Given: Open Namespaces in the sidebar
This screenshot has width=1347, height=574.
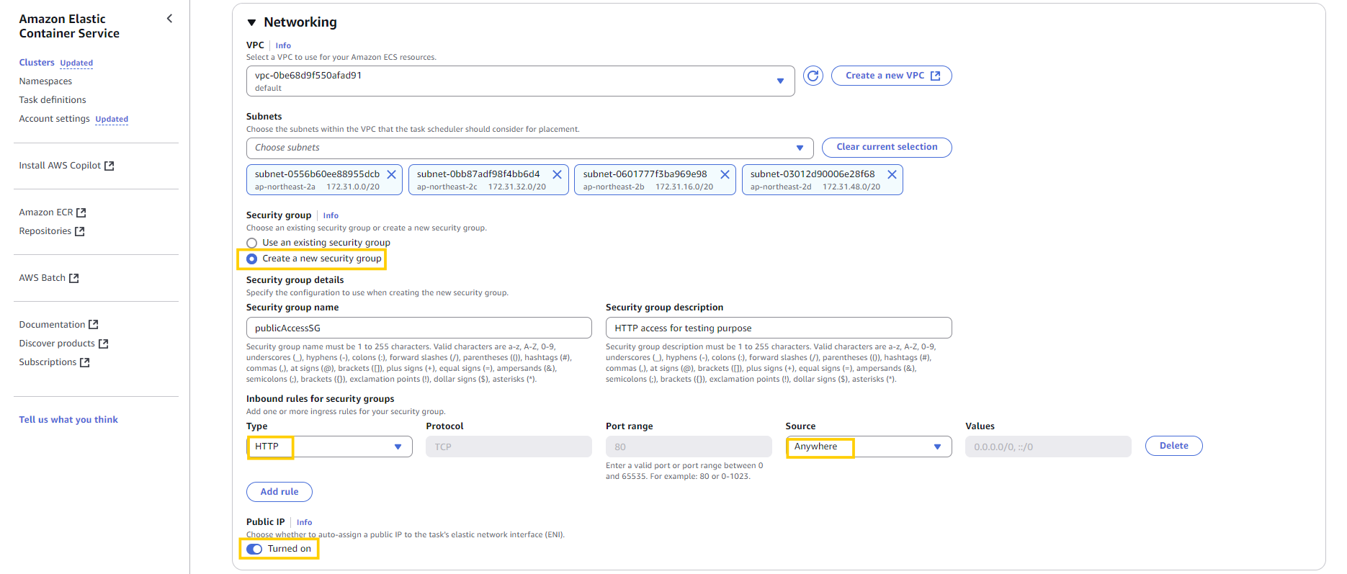Looking at the screenshot, I should tap(45, 81).
